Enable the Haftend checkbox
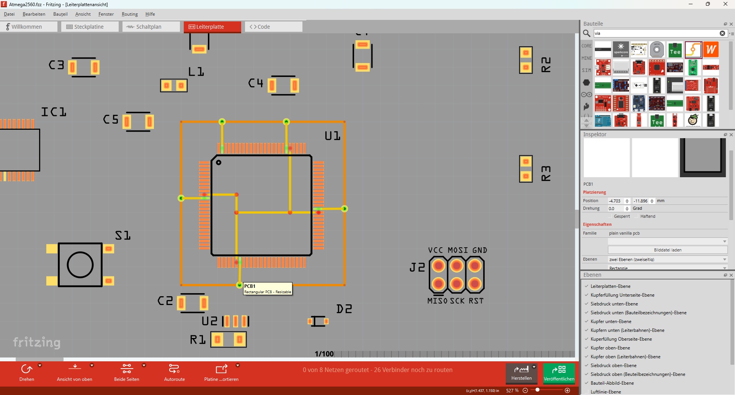The image size is (735, 395). click(637, 217)
